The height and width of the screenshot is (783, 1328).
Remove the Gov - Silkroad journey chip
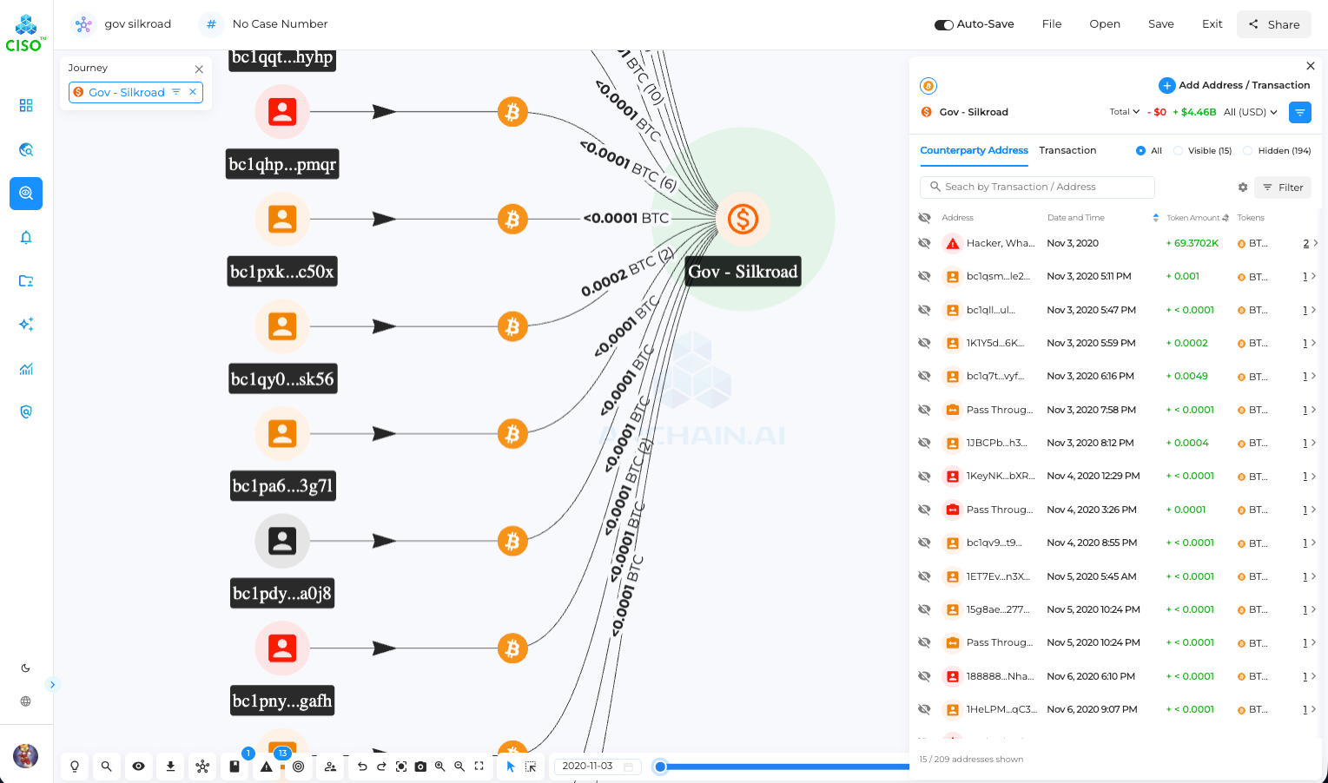(x=193, y=92)
